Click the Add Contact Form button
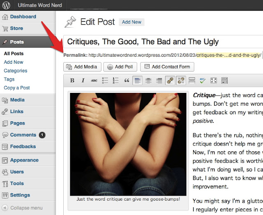 tap(167, 67)
